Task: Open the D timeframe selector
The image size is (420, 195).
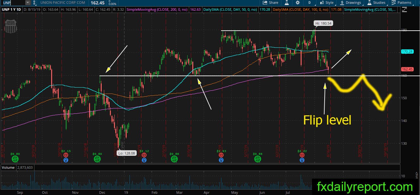Action: (x=309, y=3)
